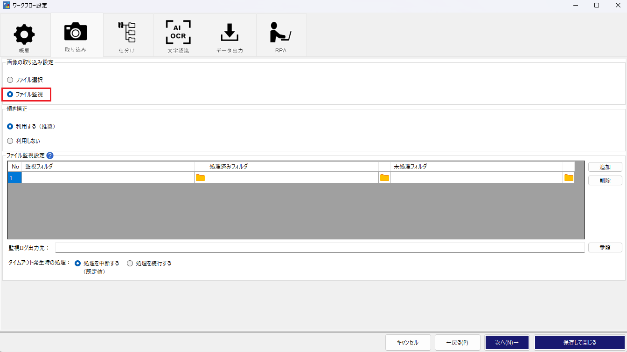Open the データ出力 tab
The image size is (627, 352).
tap(230, 35)
